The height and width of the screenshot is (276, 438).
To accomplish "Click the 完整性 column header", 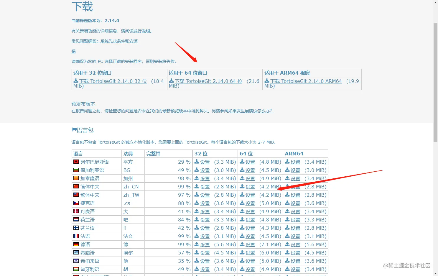I will coord(169,154).
